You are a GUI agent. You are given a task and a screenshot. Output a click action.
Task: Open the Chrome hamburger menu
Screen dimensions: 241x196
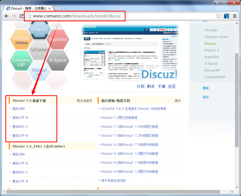coord(235,16)
